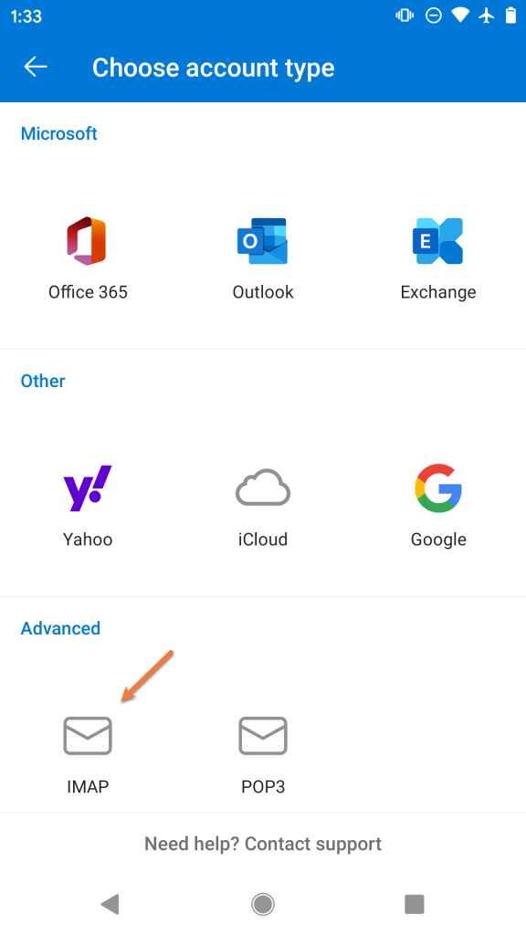Select the Yahoo account icon
Image resolution: width=526 pixels, height=935 pixels.
tap(88, 488)
